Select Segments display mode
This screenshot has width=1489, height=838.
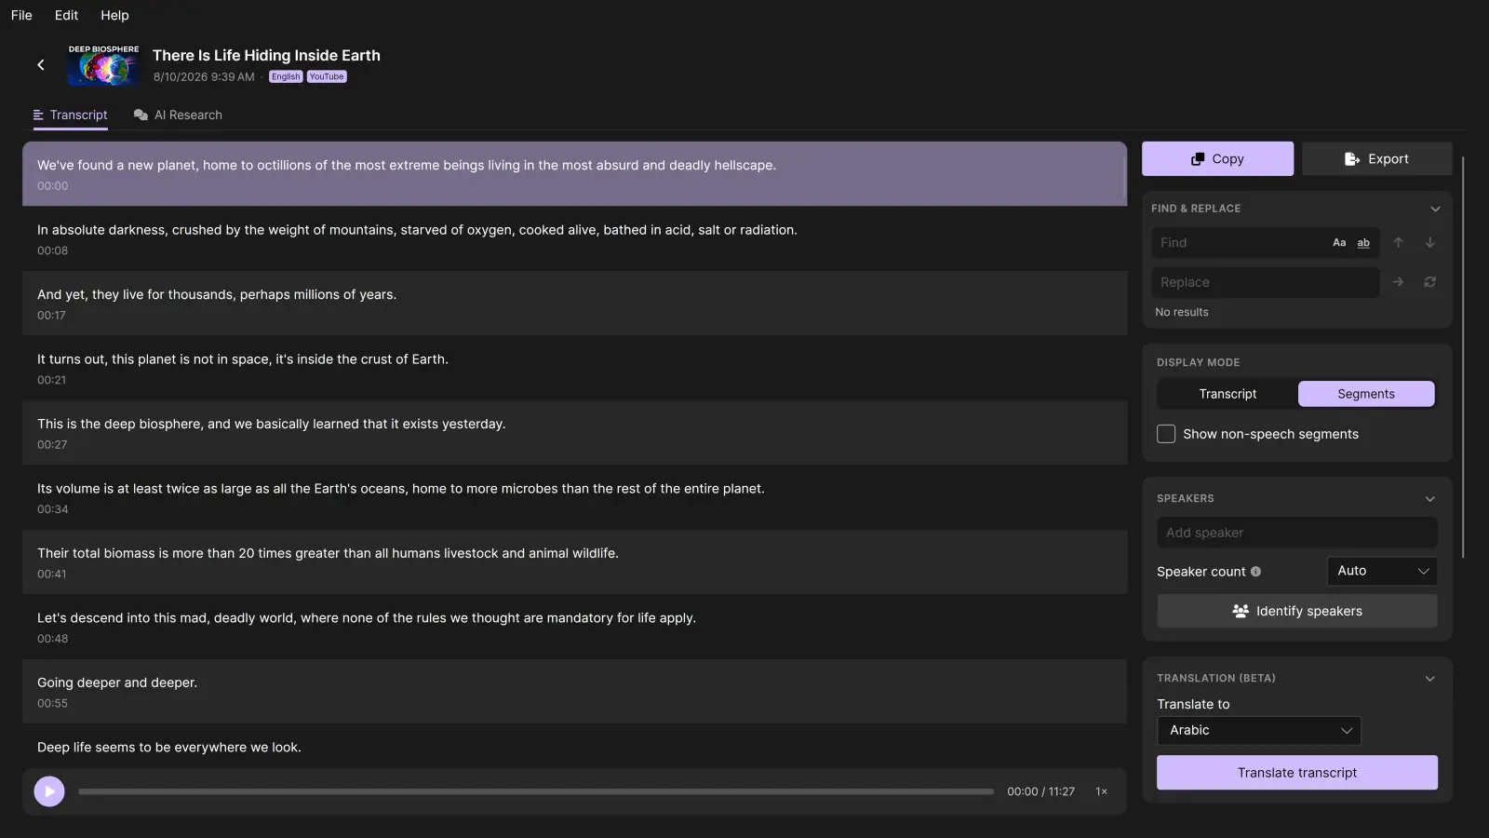pyautogui.click(x=1366, y=394)
